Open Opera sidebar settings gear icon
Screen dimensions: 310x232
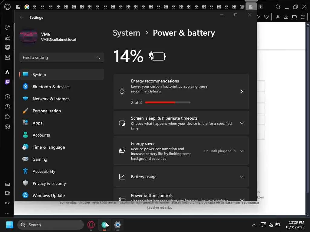[7, 127]
